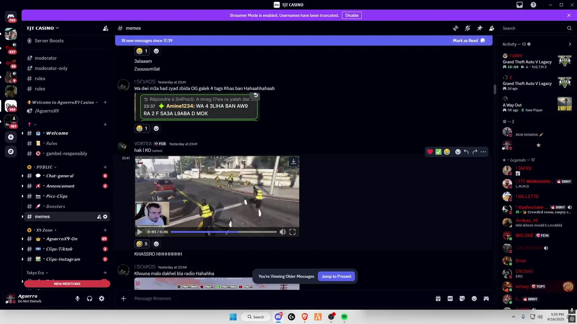Open the Windows Start menu
The image size is (577, 324).
click(x=233, y=317)
